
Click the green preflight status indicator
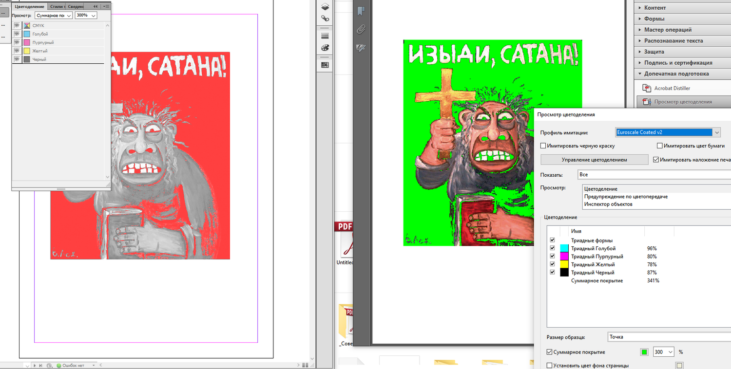coord(59,365)
